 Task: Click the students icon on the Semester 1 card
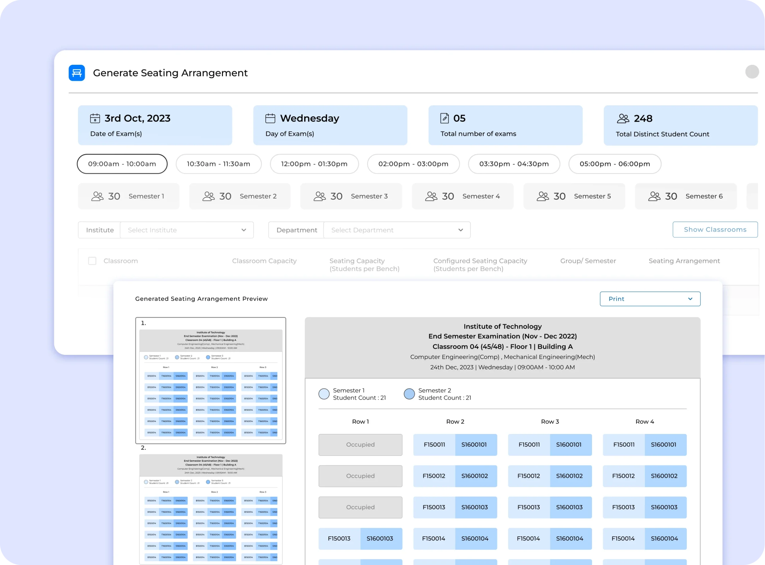tap(97, 196)
